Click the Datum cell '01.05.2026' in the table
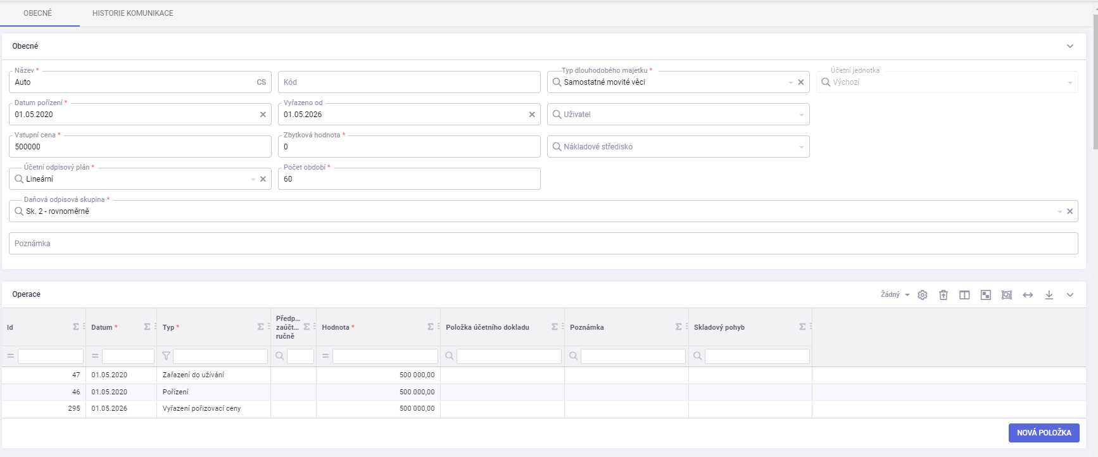The image size is (1098, 457). point(109,409)
